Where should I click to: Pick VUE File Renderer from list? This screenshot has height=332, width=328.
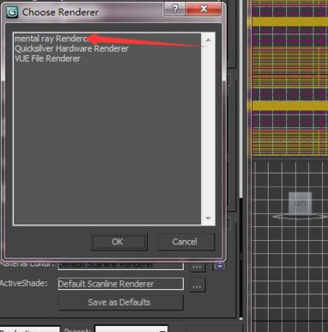(x=47, y=58)
